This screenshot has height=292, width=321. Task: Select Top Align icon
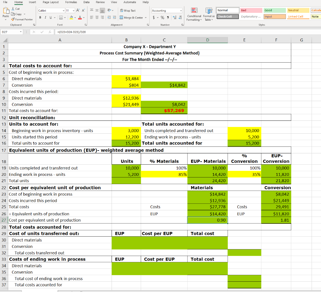(92, 10)
